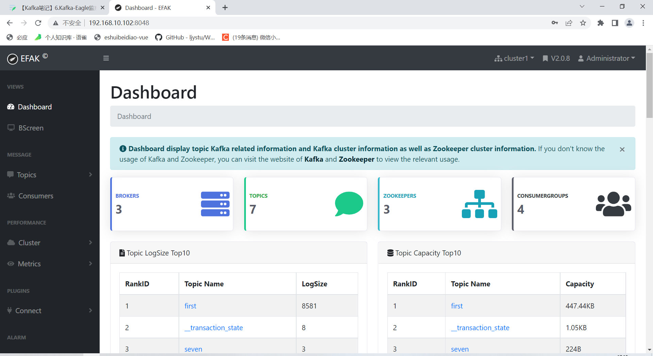Open the 个人知识库 · 语雀 bookmark

pyautogui.click(x=61, y=37)
